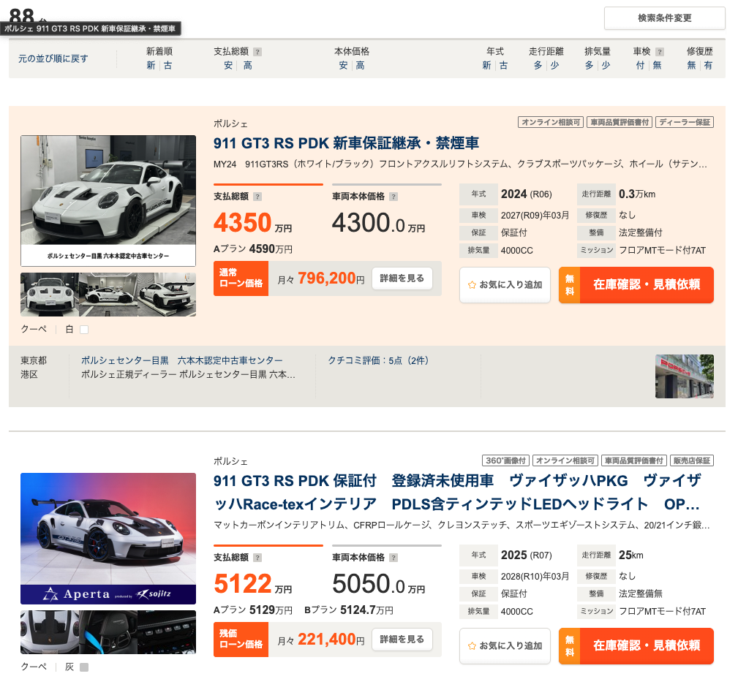The height and width of the screenshot is (679, 738).
Task: Open the dealer storefront photo
Action: [685, 376]
